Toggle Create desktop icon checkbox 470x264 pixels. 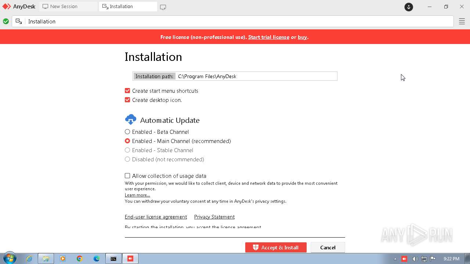[x=127, y=100]
